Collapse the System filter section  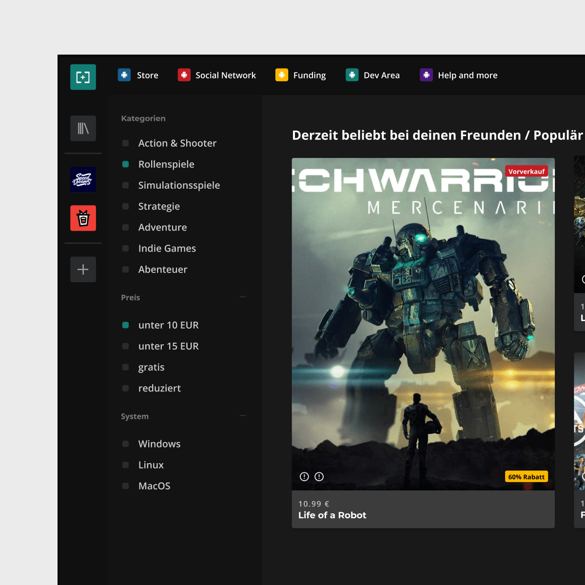pyautogui.click(x=243, y=416)
